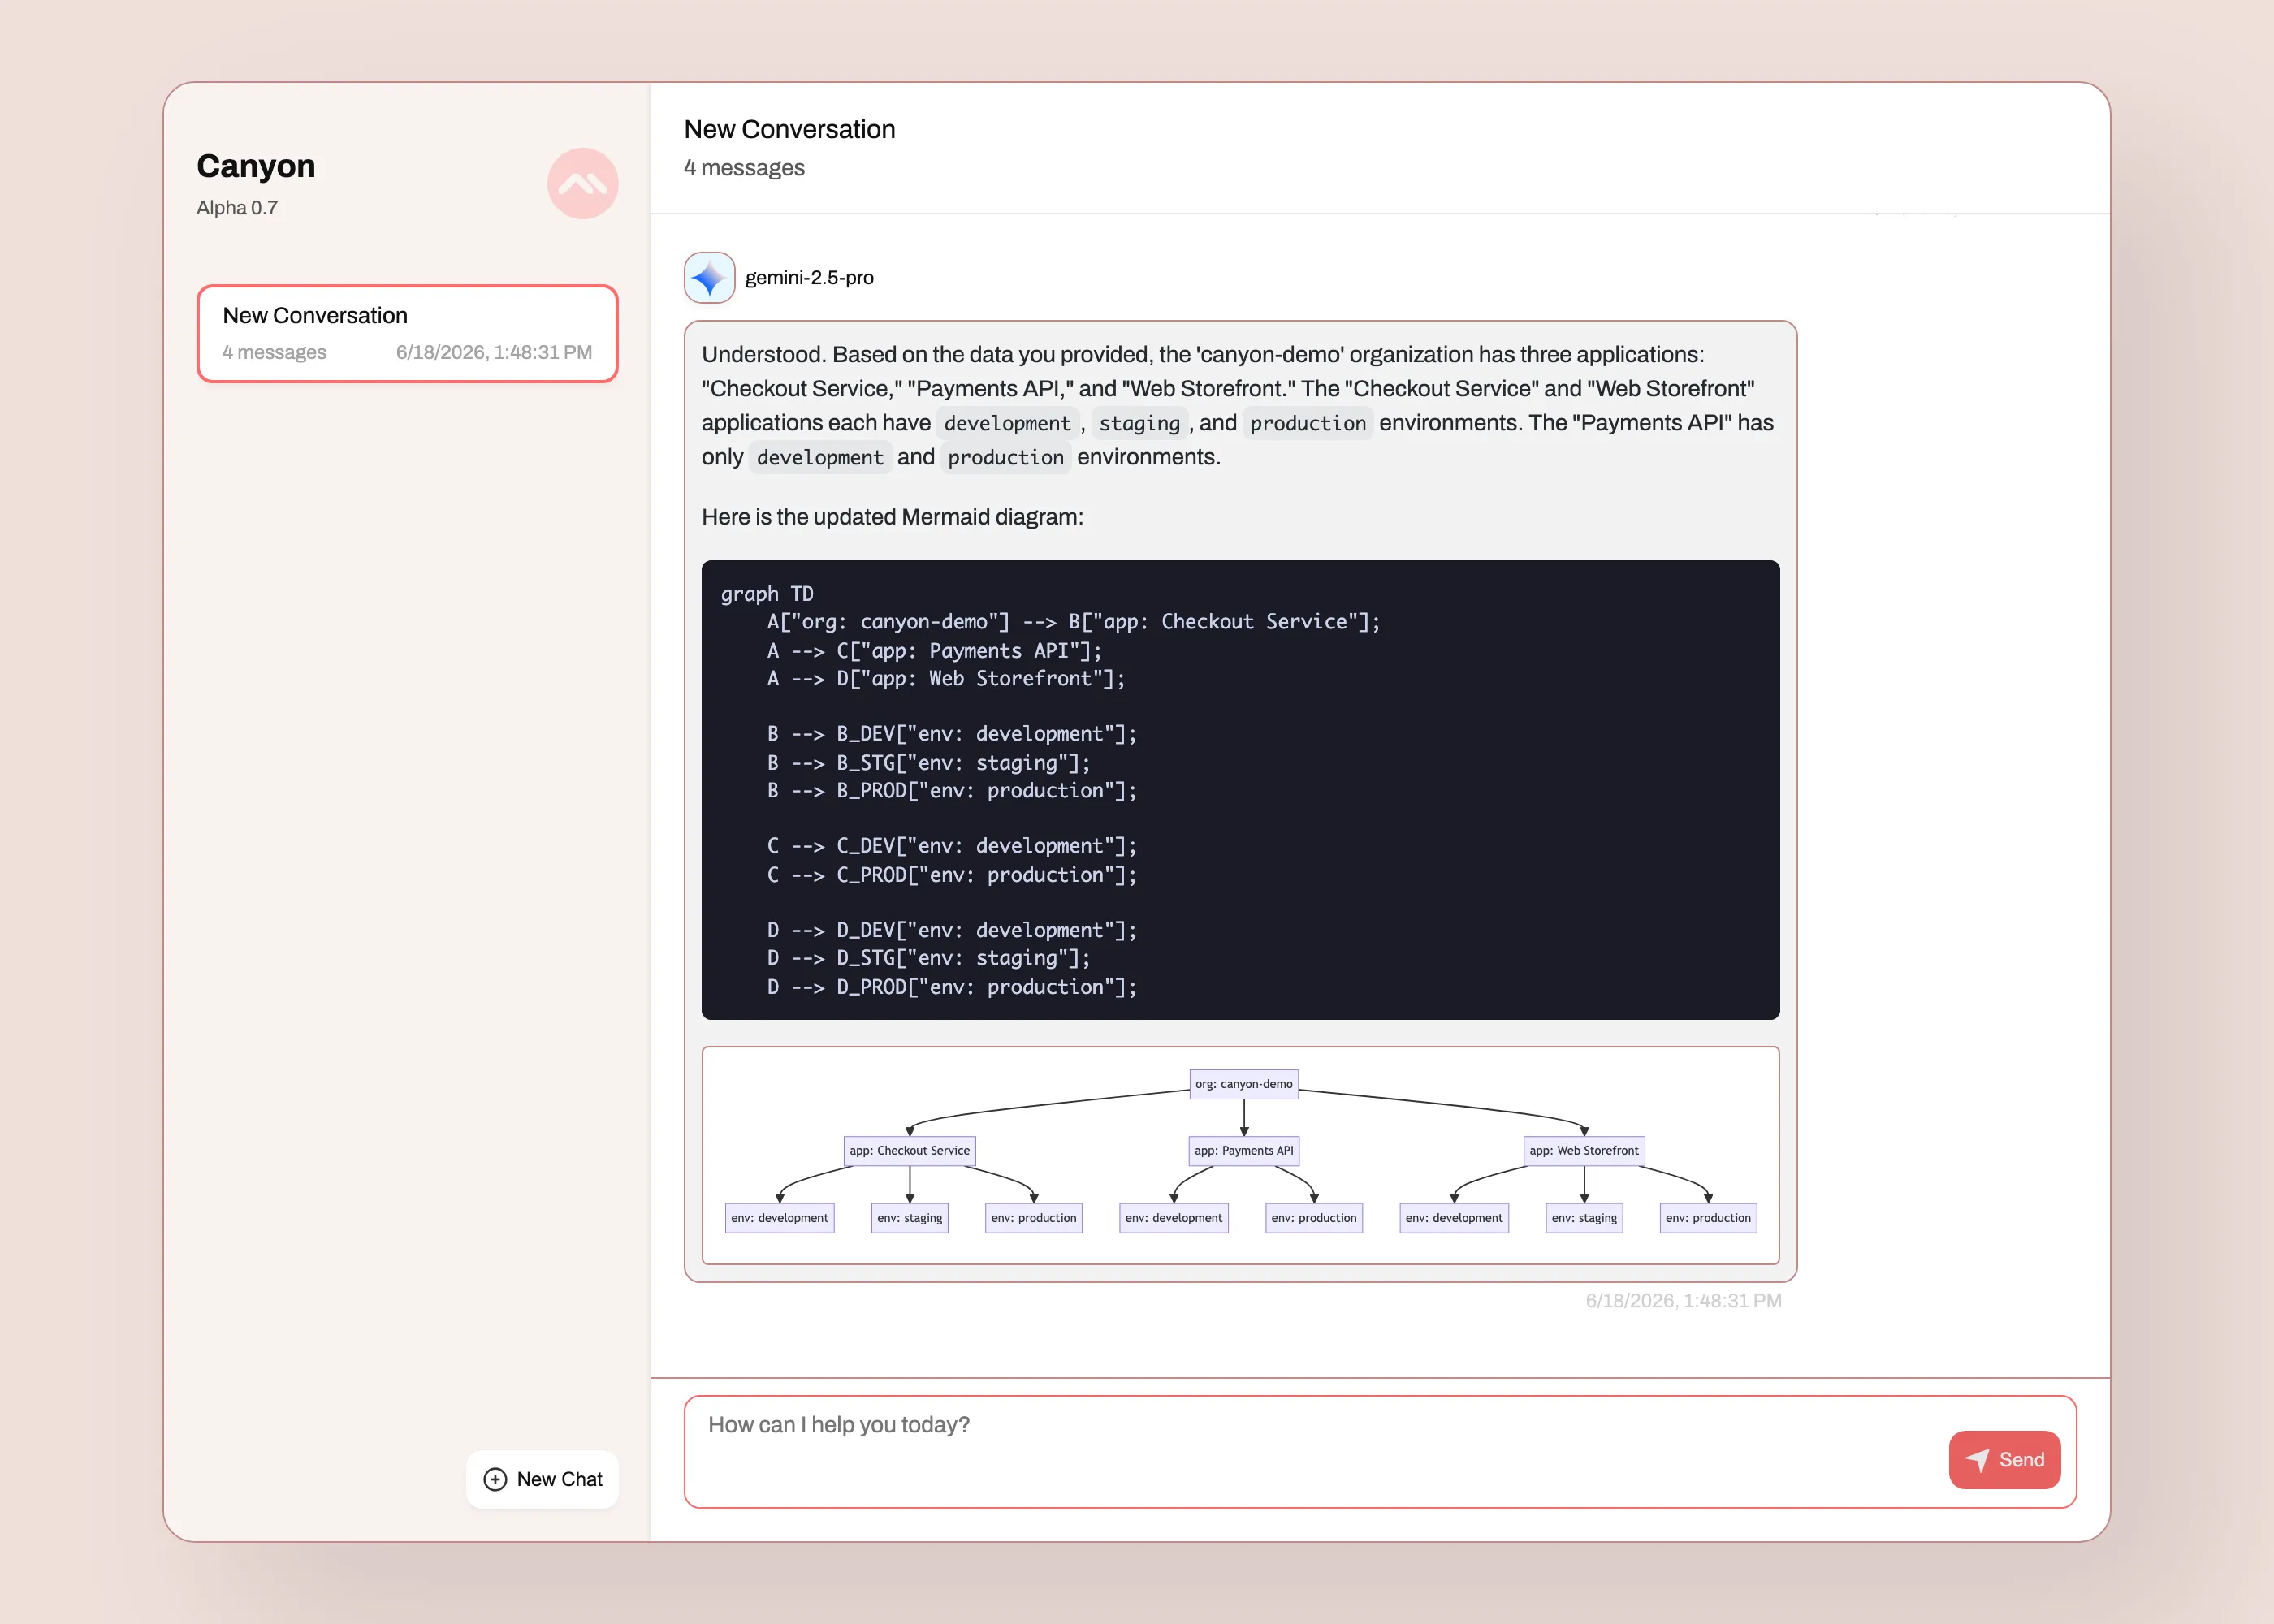Click the 'Canyon' app title
The width and height of the screenshot is (2274, 1624).
256,166
